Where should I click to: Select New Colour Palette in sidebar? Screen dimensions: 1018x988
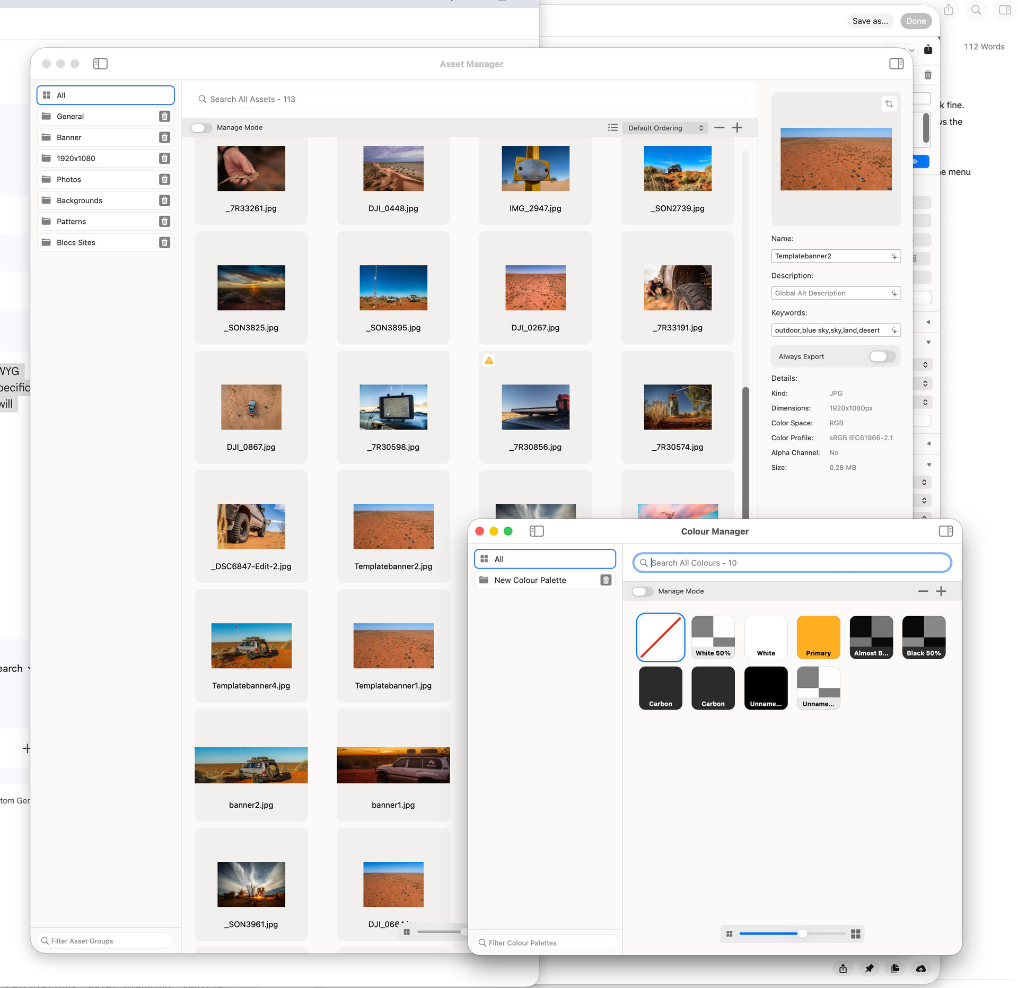(530, 580)
